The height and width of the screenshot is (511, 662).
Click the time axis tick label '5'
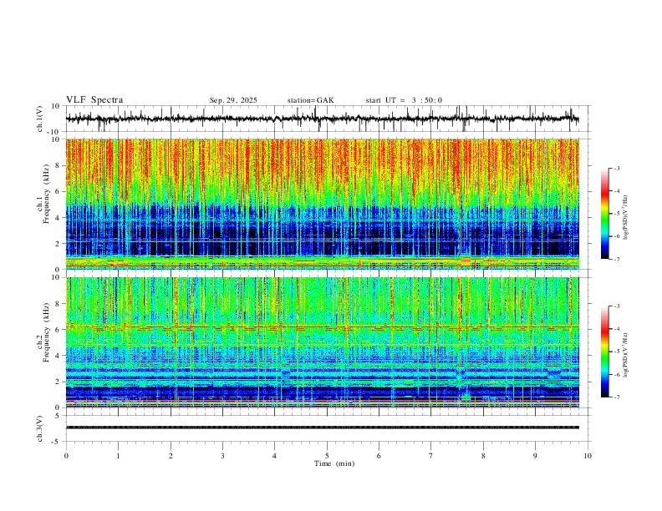pyautogui.click(x=327, y=456)
